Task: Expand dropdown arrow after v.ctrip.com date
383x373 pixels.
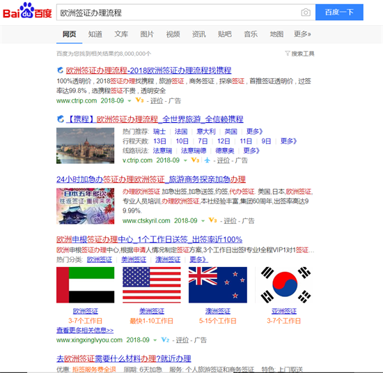Action: [185, 160]
